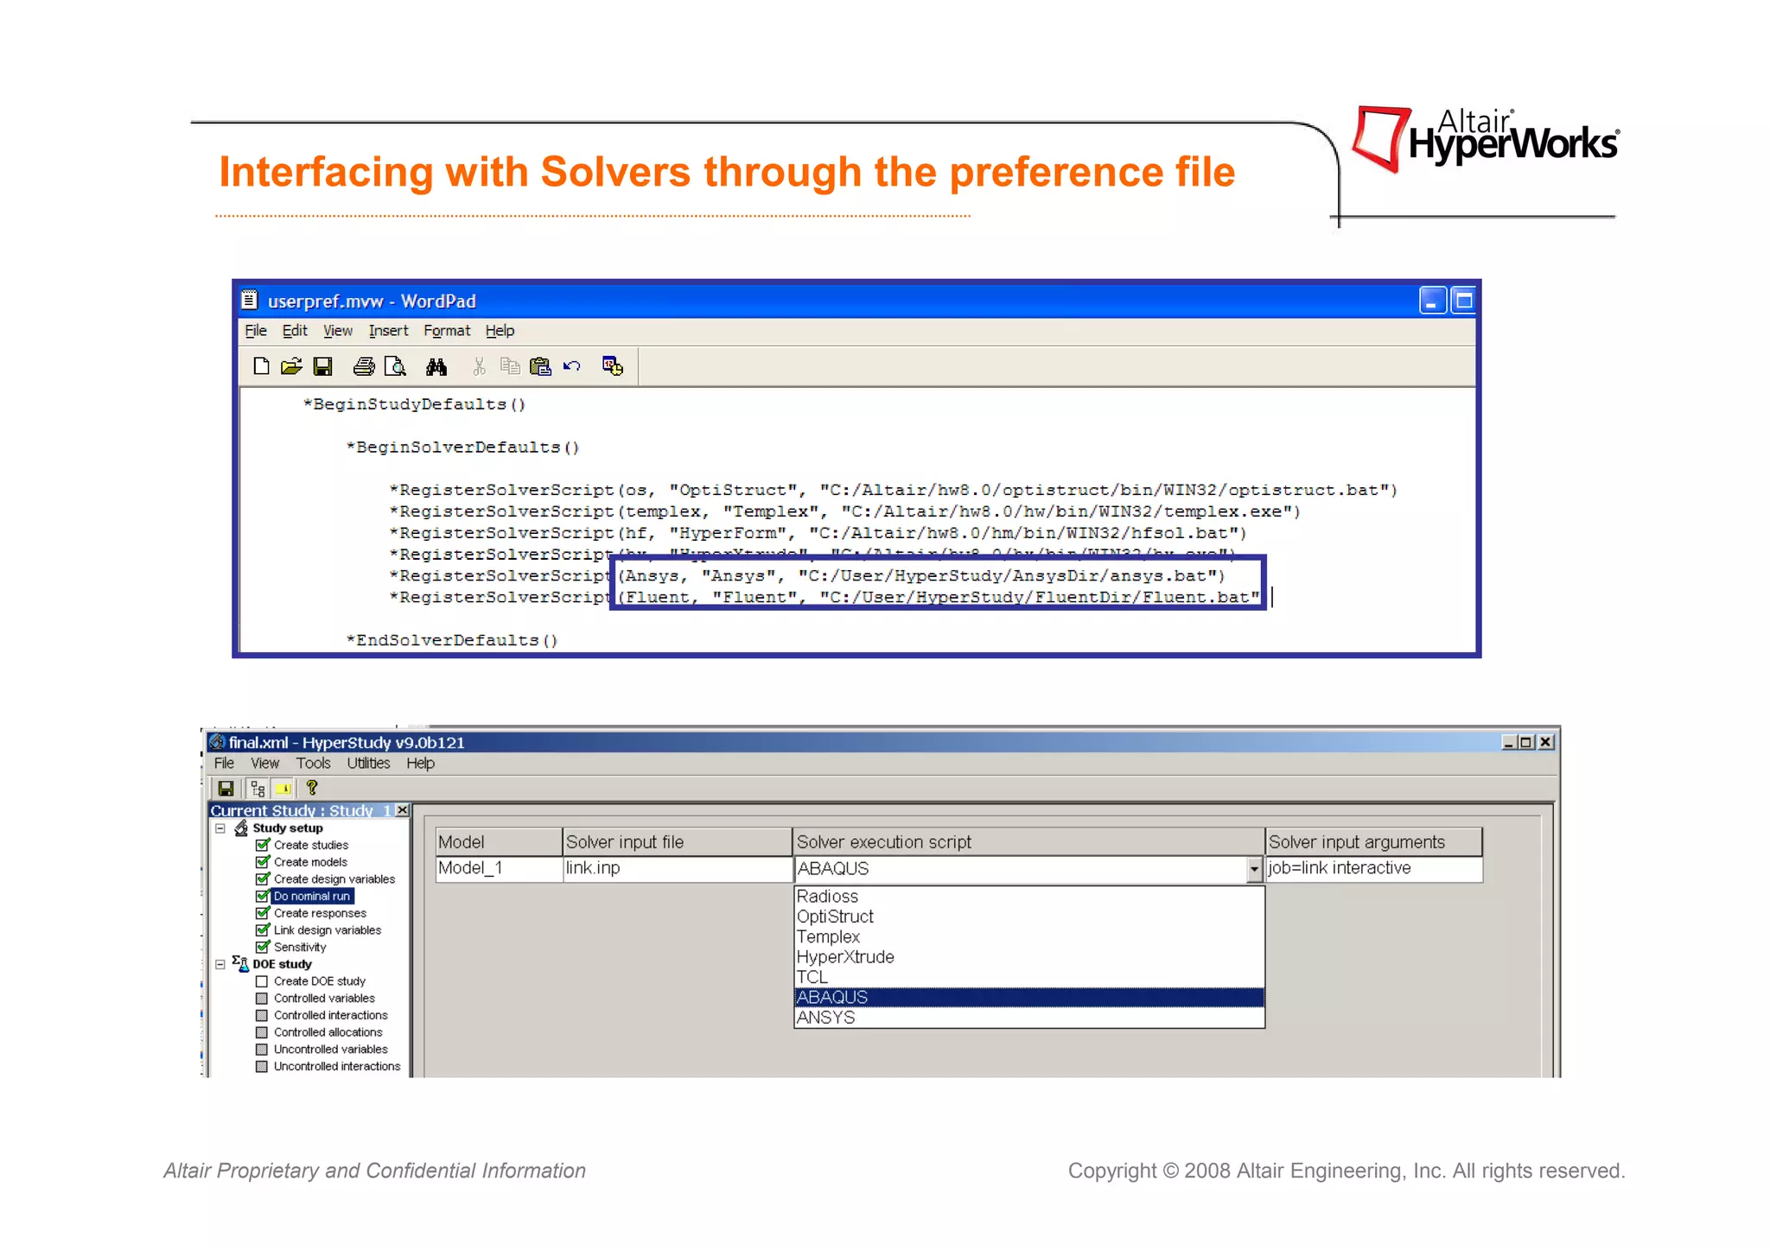The height and width of the screenshot is (1250, 1770).
Task: Click the Cut scissors icon in WordPad
Action: click(x=479, y=366)
